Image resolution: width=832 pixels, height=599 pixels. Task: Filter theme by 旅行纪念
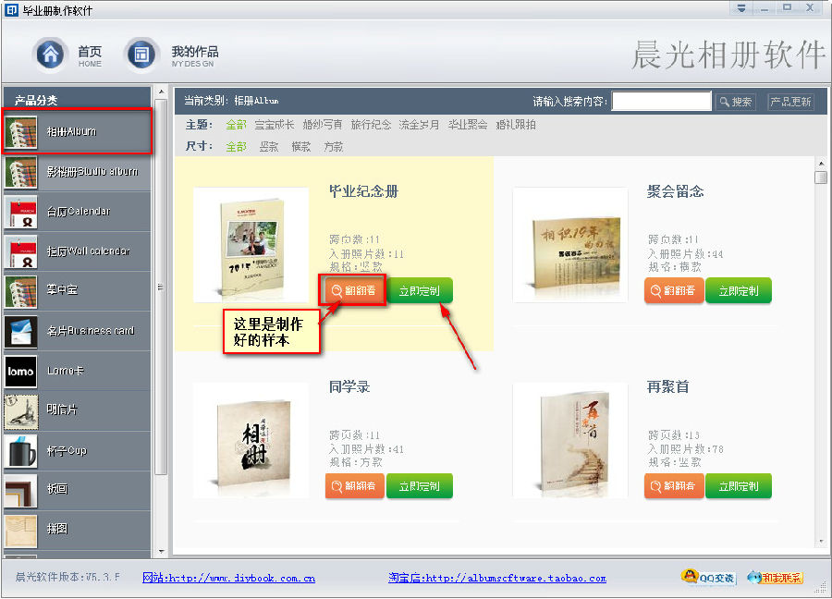pyautogui.click(x=371, y=125)
